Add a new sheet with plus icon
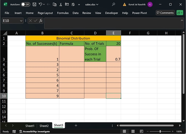The image size is (186, 134). pos(76,125)
